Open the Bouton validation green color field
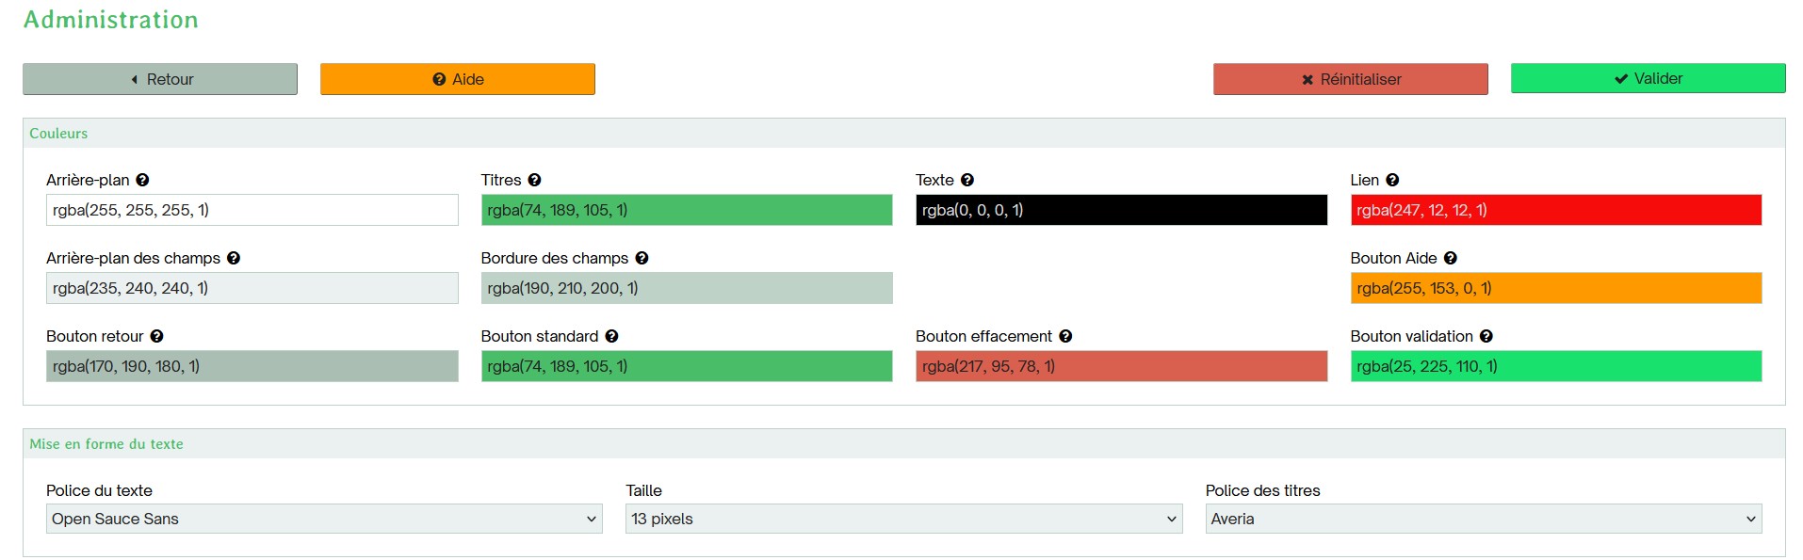The width and height of the screenshot is (1803, 560). [1556, 366]
